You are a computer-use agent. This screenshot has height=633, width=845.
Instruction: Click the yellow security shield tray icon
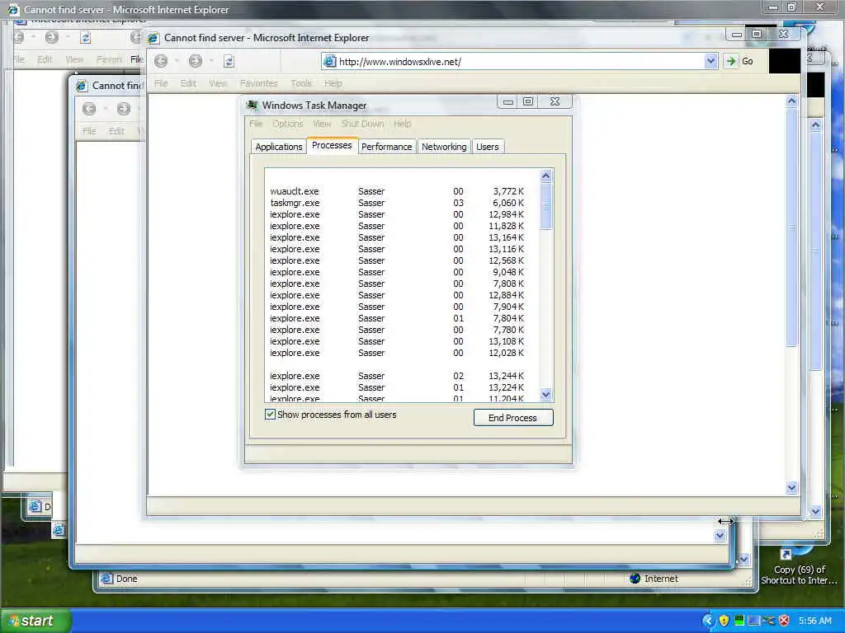[724, 621]
